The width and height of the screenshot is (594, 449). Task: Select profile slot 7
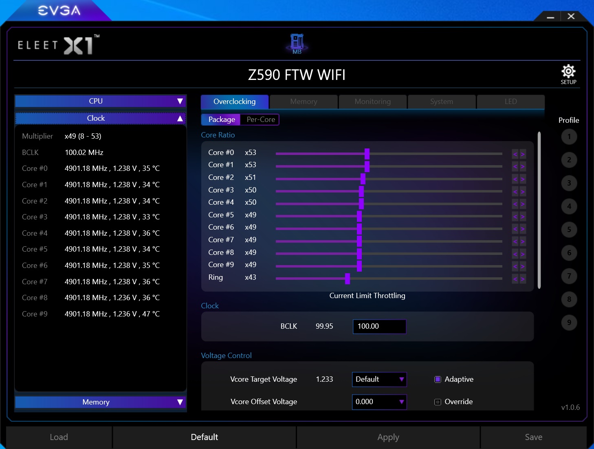coord(569,276)
